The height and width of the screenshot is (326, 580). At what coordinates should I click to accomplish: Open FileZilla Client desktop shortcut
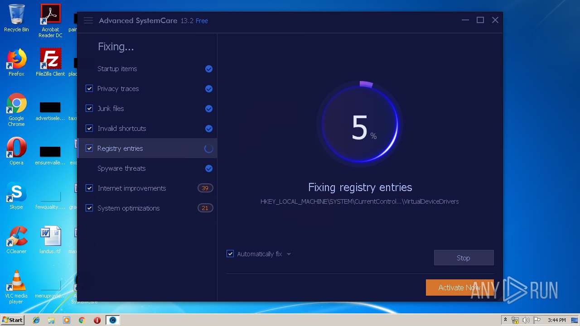[x=50, y=62]
